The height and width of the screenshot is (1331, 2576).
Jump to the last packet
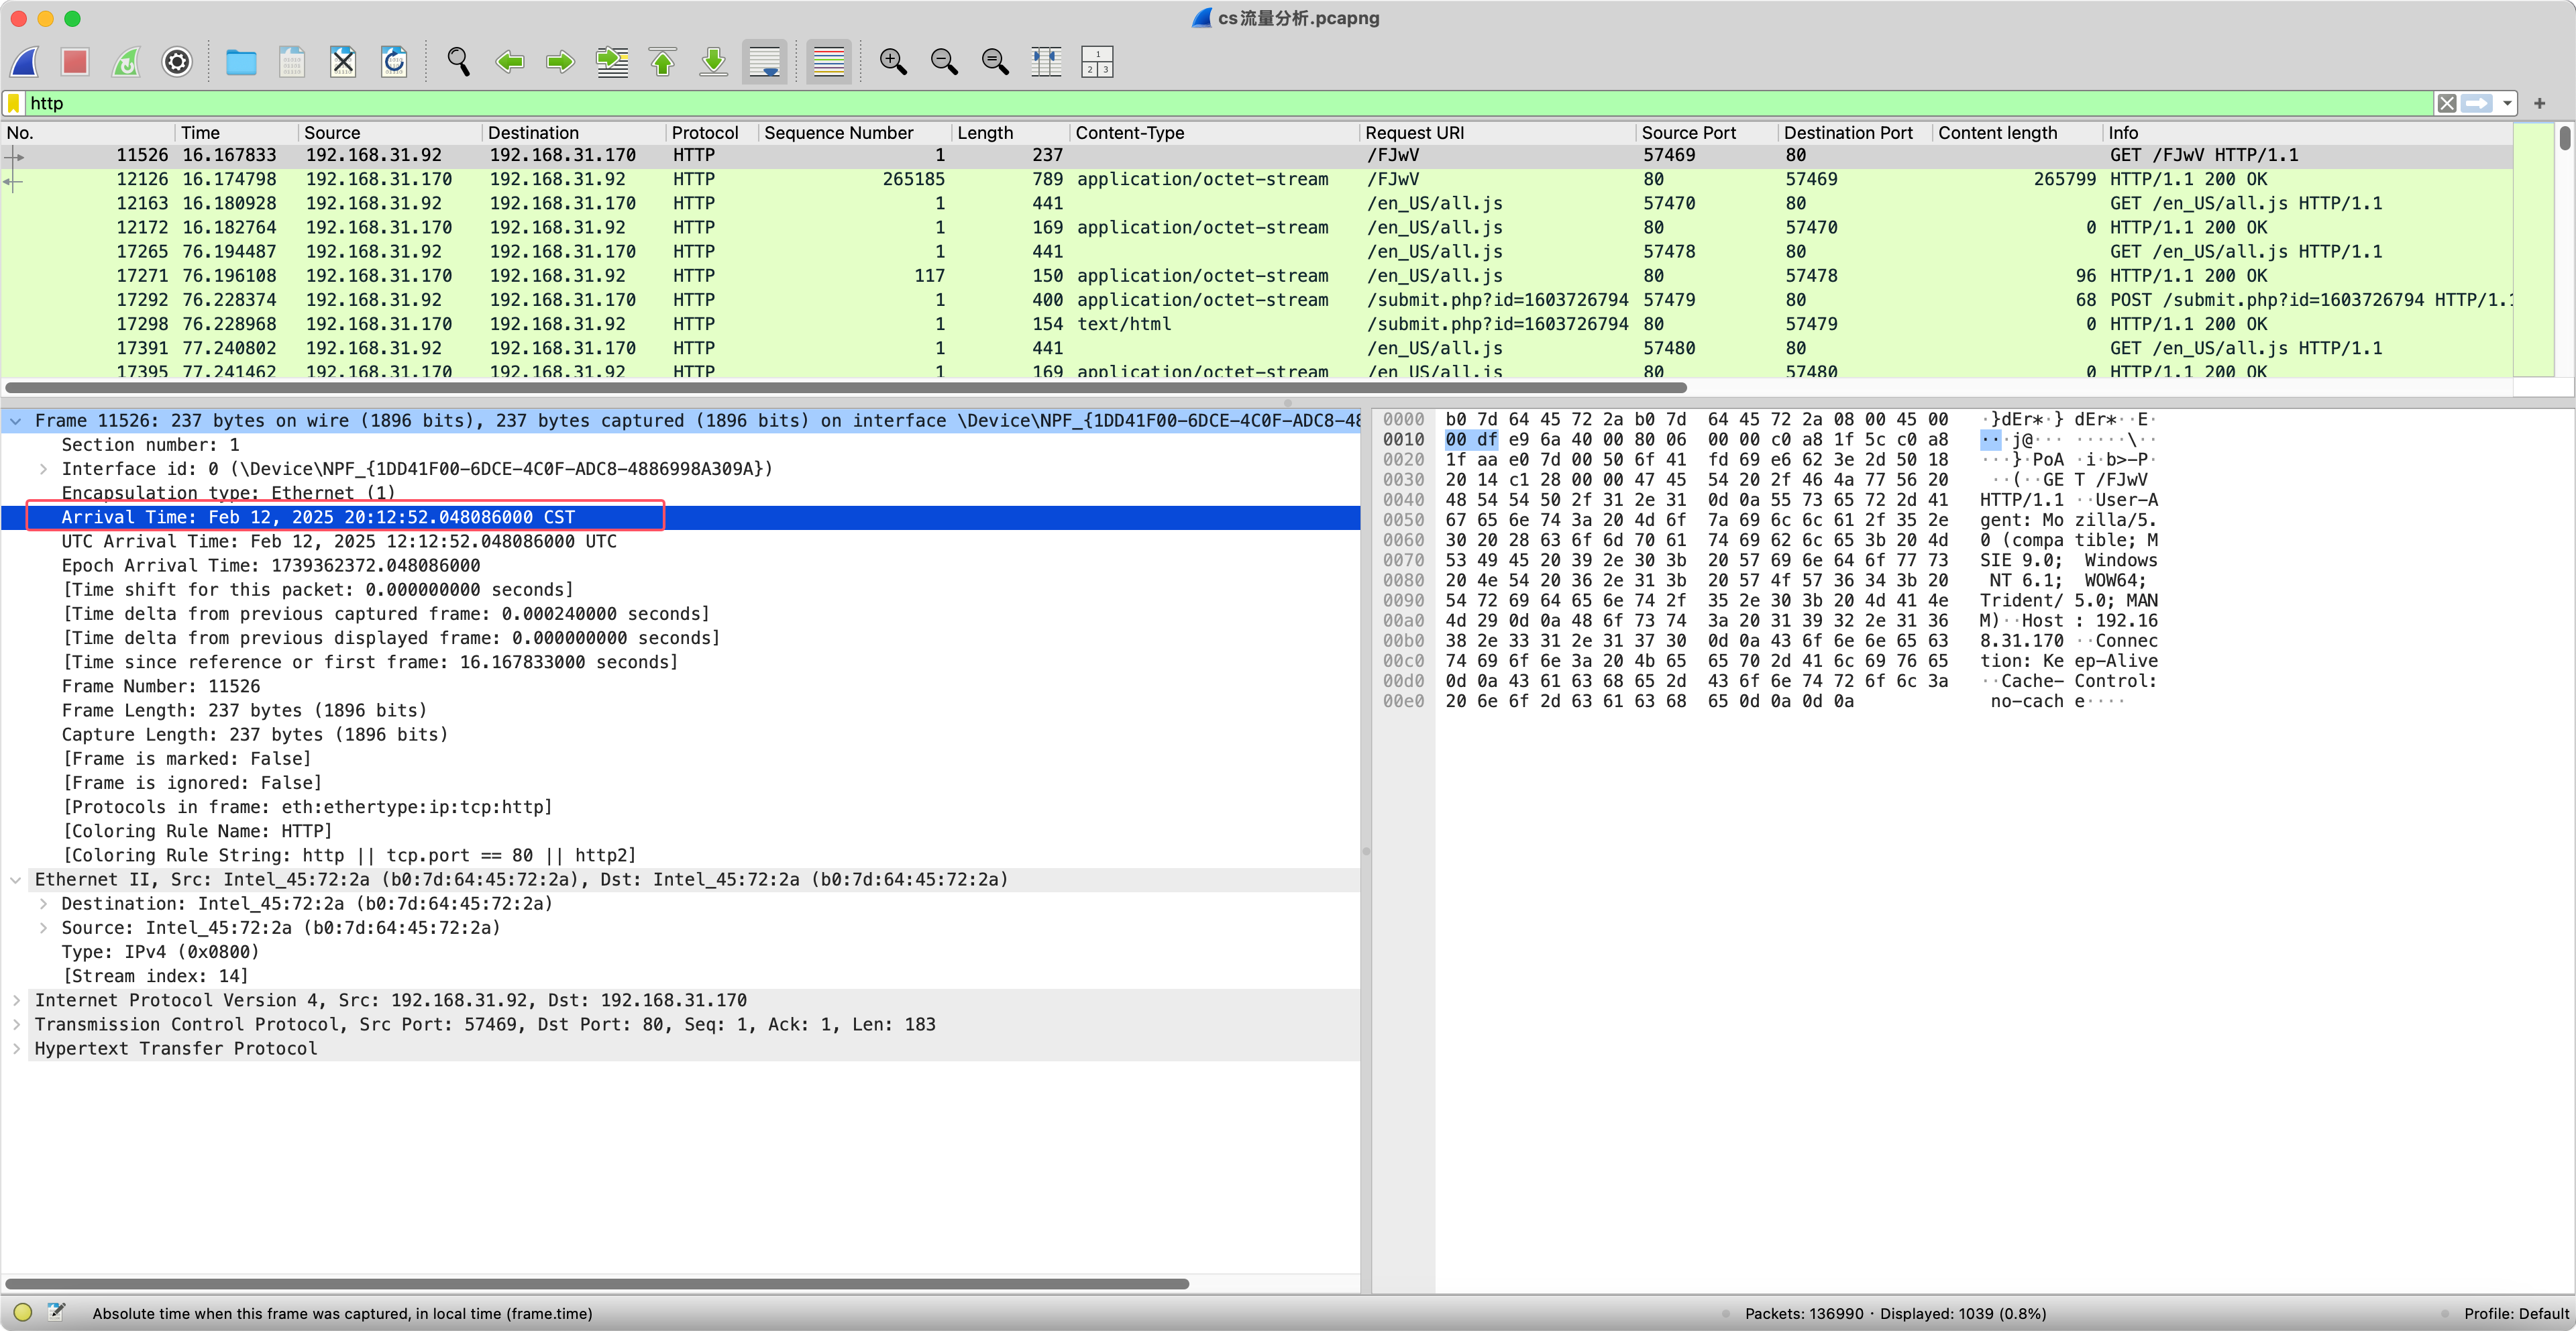click(714, 62)
